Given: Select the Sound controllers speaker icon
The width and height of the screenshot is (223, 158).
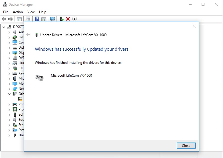Looking at the screenshot, I should pos(15,119).
